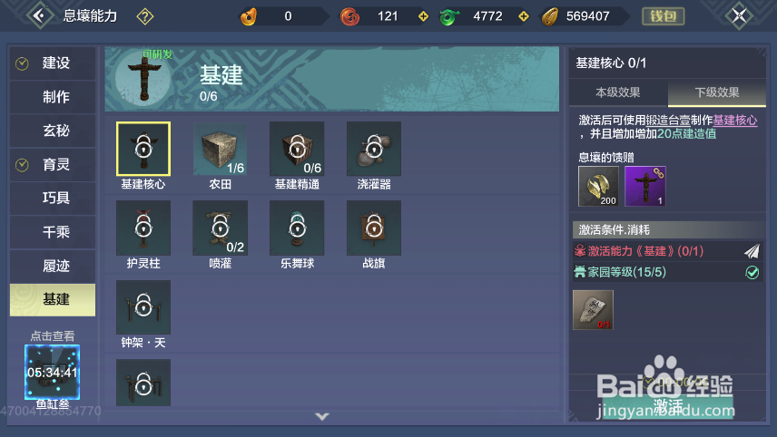This screenshot has width=777, height=437.
Task: Open the help question mark icon
Action: [144, 16]
